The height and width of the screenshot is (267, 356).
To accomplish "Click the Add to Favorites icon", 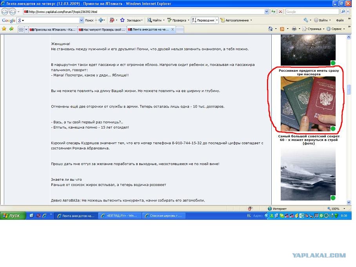I will tap(11, 29).
